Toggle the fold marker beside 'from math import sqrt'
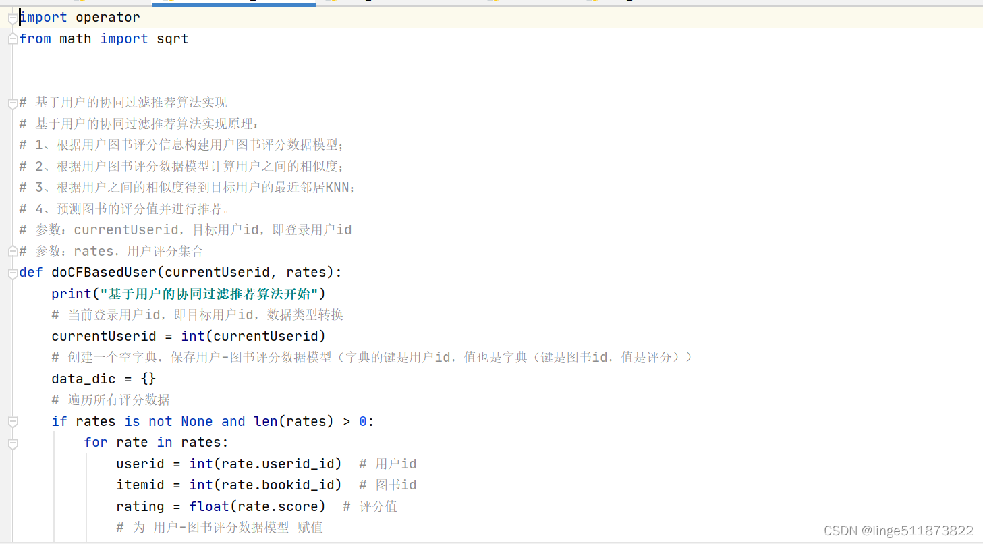The height and width of the screenshot is (544, 983). point(13,39)
